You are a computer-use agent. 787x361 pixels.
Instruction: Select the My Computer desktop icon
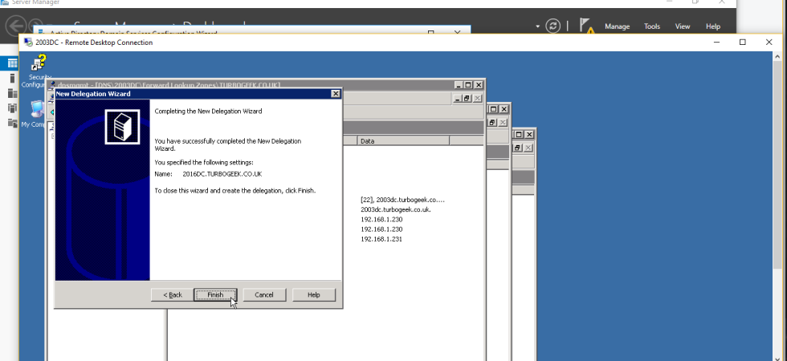35,114
